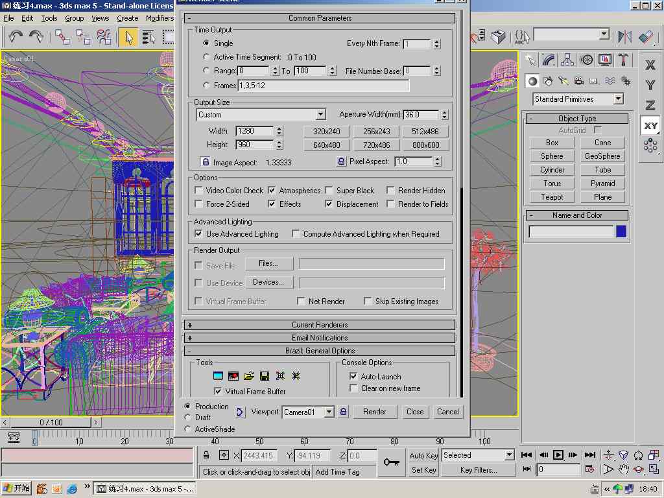This screenshot has width=664, height=498.
Task: Click the Width value input field
Action: pos(255,131)
